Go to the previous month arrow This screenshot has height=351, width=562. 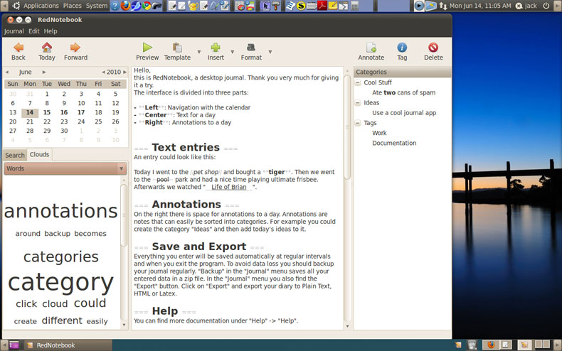pos(7,72)
